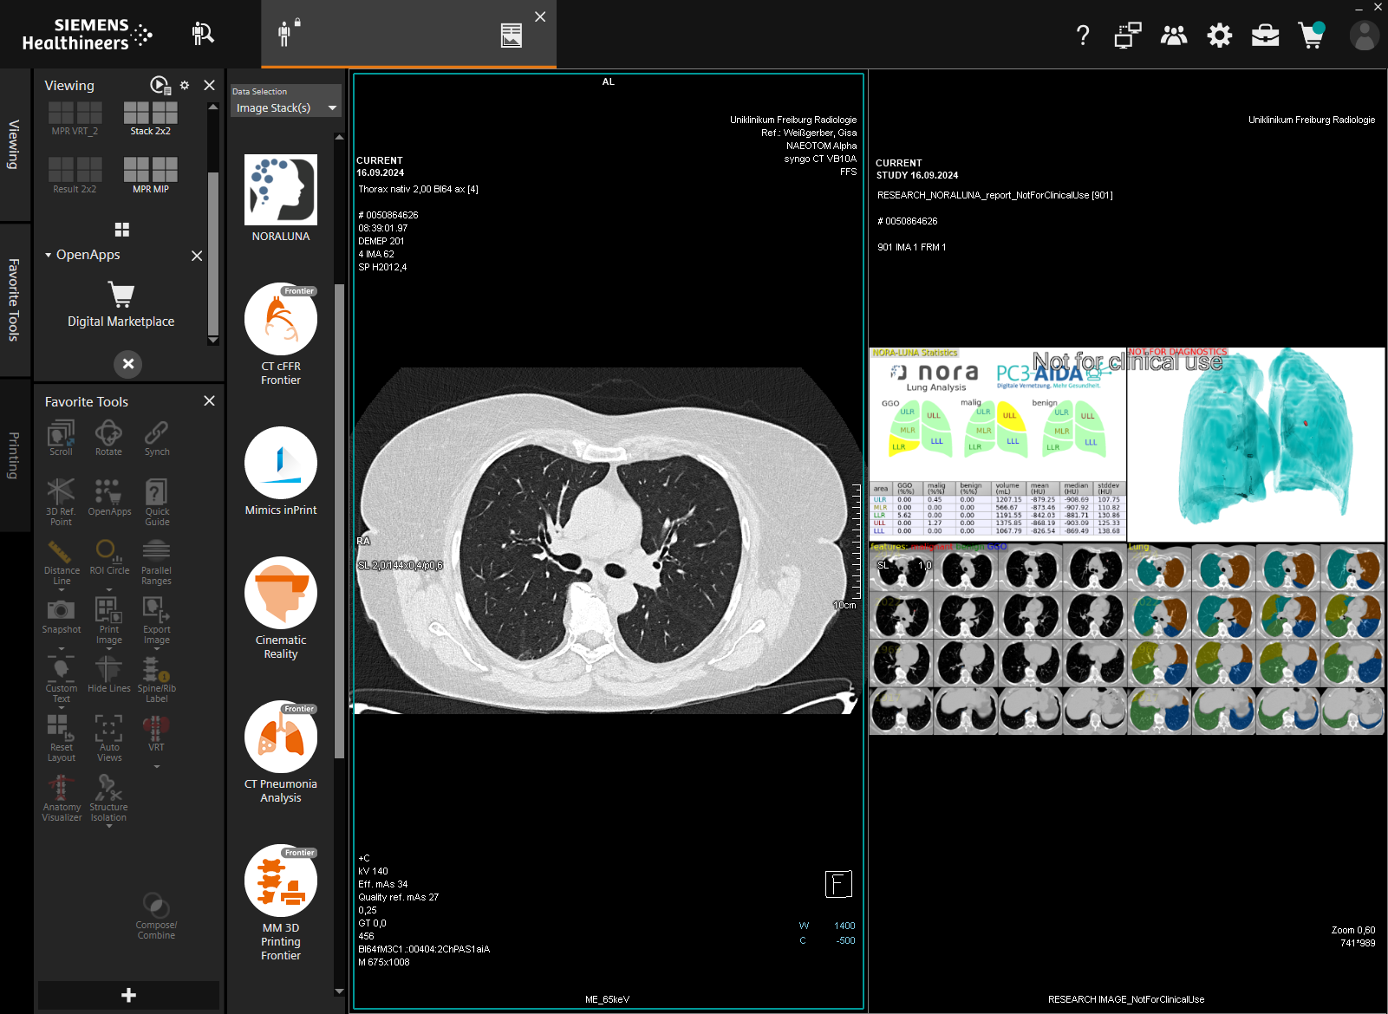
Task: Select the Stack 2x2 layout
Action: coord(150,114)
